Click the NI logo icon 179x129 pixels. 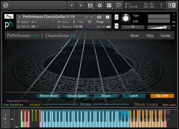172,5
